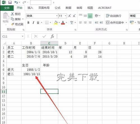Click into the formula bar input
The width and height of the screenshot is (140, 124).
pos(99,36)
